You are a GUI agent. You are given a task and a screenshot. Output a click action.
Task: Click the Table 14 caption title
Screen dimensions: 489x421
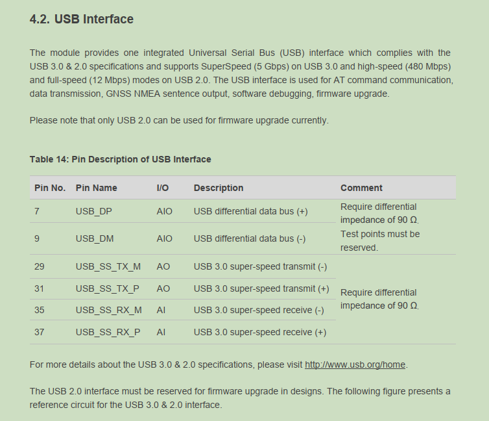coord(120,159)
